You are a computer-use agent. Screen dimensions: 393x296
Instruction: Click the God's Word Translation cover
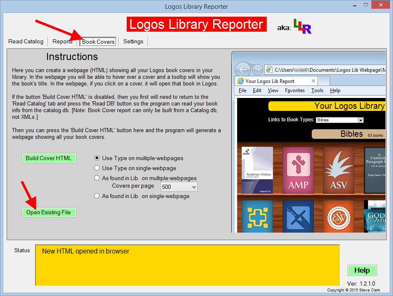pyautogui.click(x=375, y=216)
